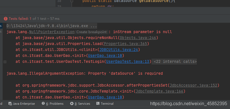230x109 pixels.
Task: Click the NullPointerException class link
Action: (52, 32)
